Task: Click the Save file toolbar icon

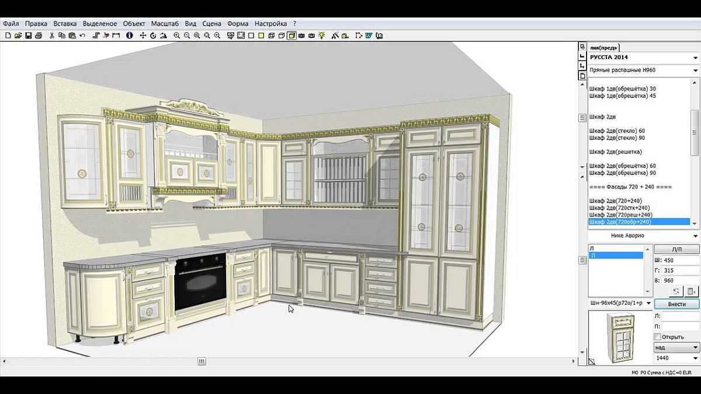Action: (28, 36)
